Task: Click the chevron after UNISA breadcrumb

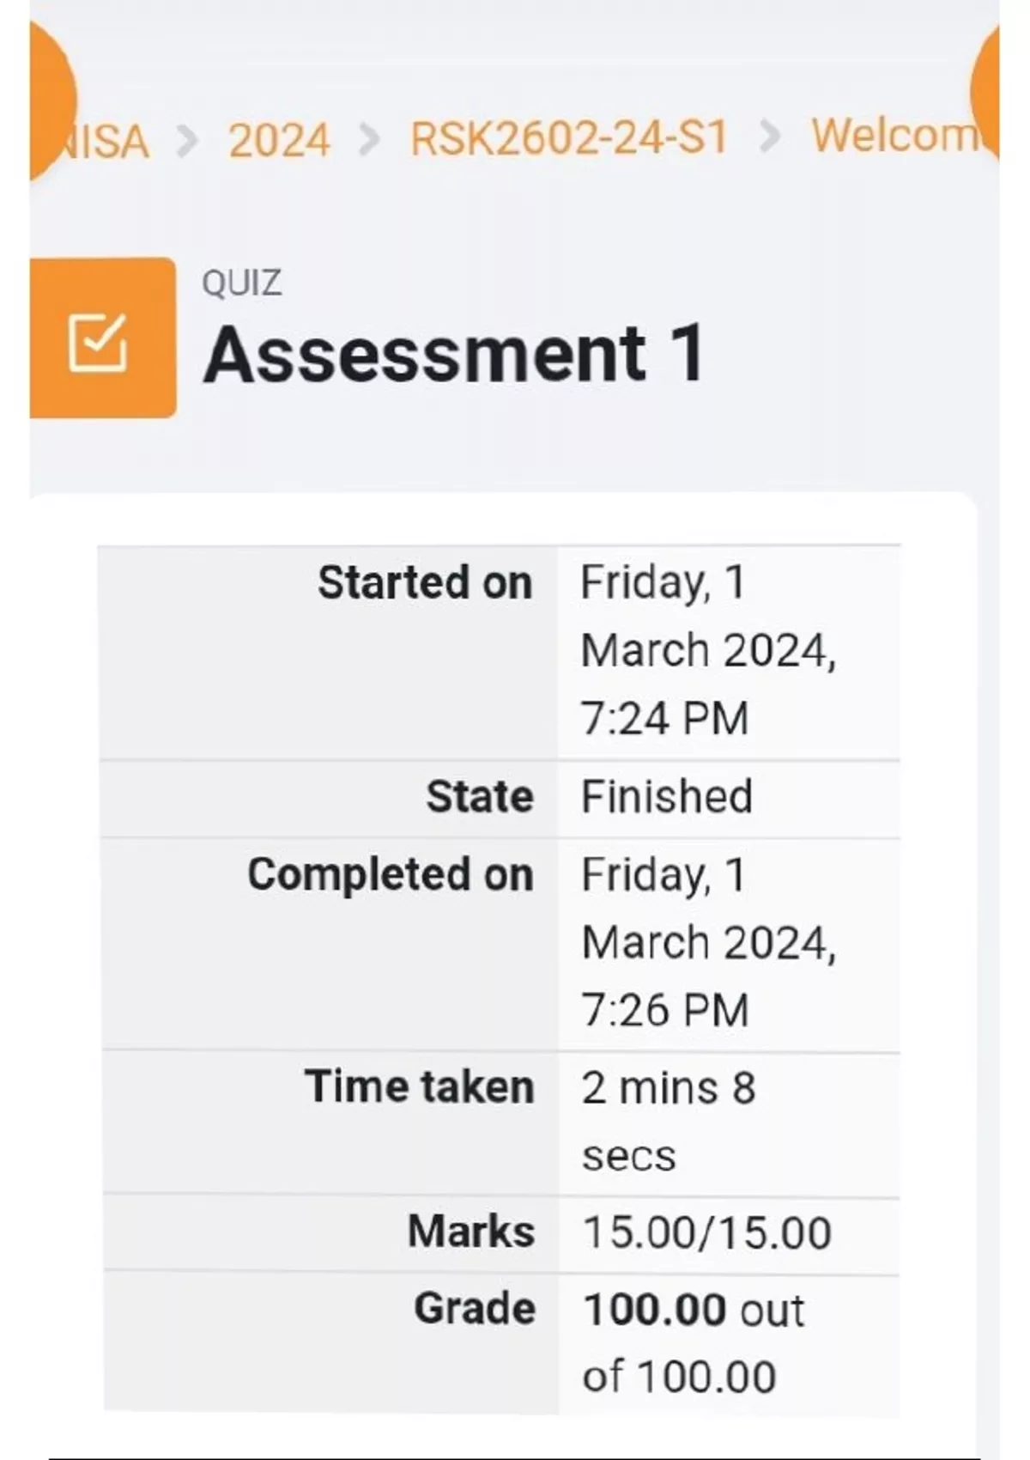Action: click(x=186, y=140)
